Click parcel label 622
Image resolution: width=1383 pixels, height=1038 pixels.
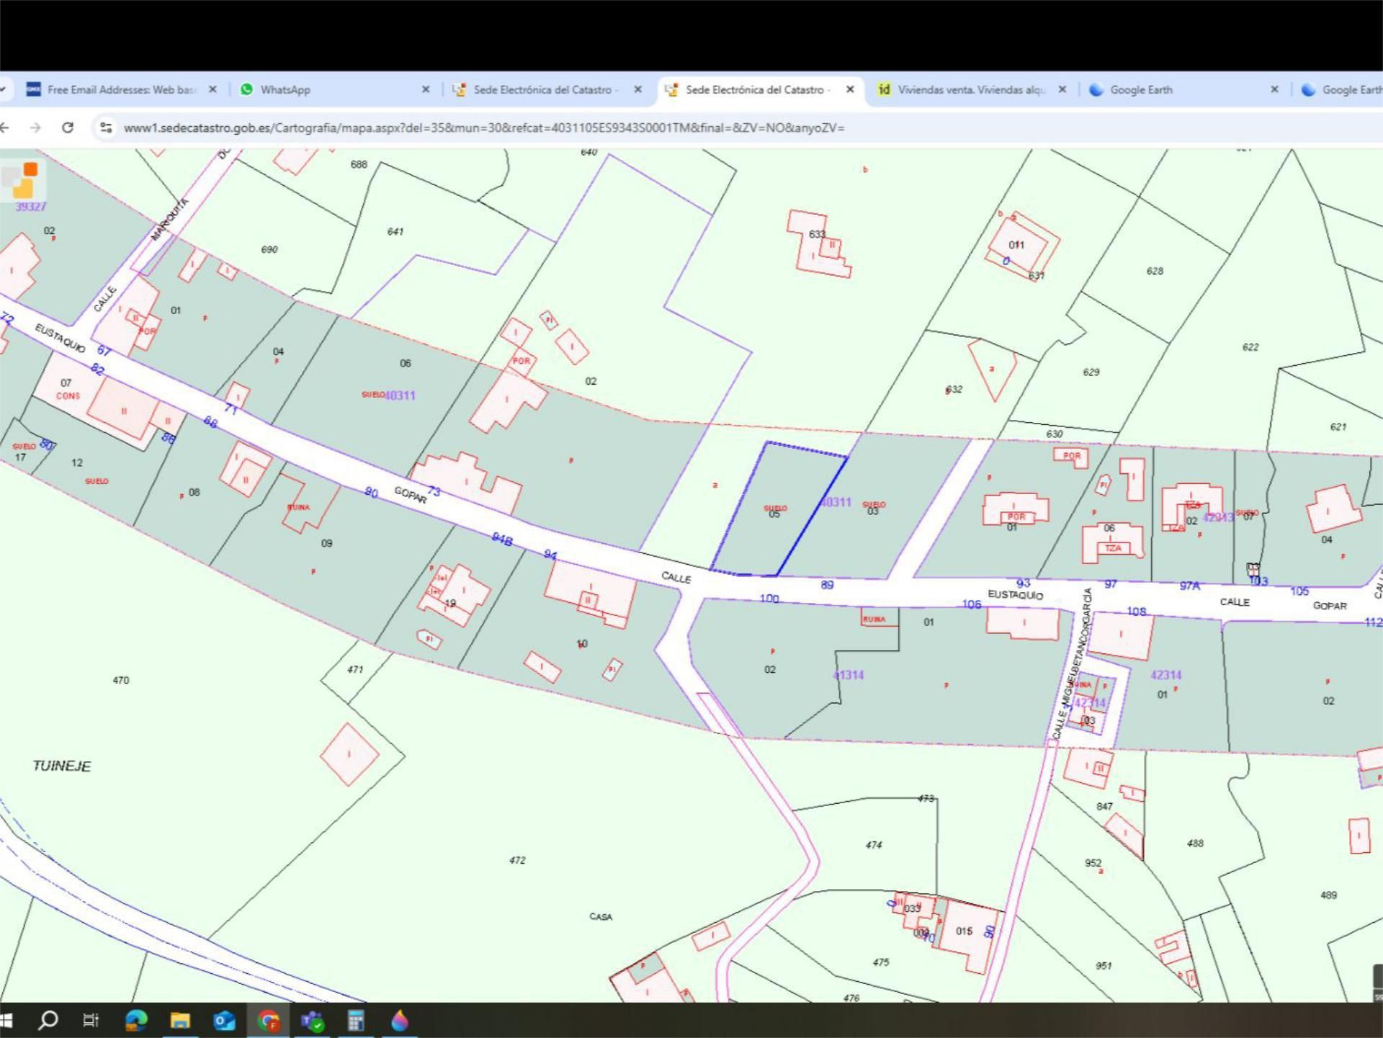click(1250, 347)
